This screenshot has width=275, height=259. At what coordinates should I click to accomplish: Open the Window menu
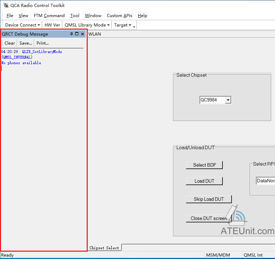pos(93,16)
